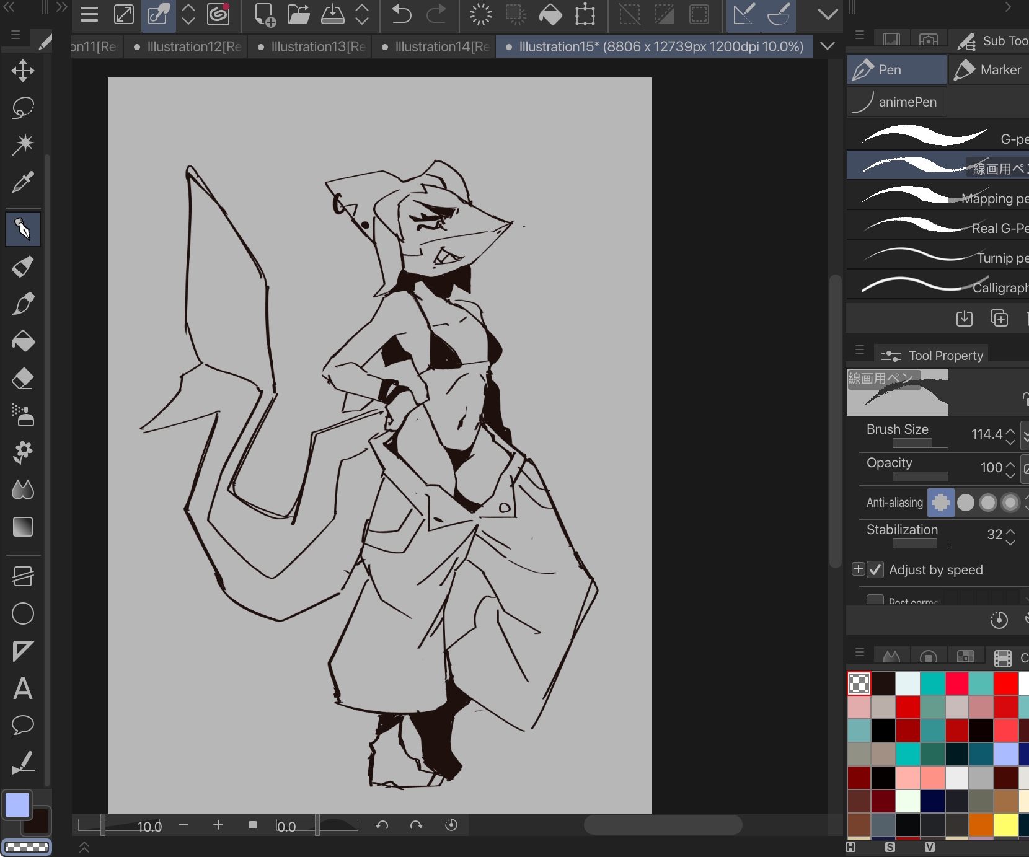Select the Fill bucket tool
Screen dimensions: 1029x857
point(23,341)
